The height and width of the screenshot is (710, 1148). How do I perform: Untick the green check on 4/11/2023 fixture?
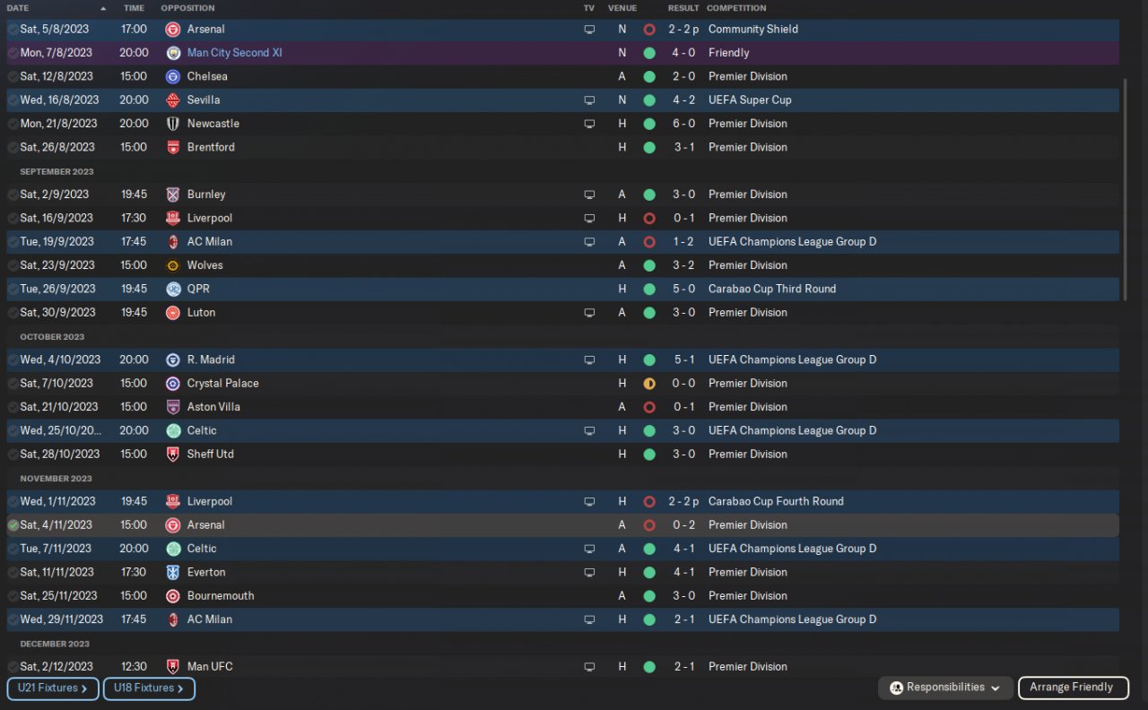click(13, 525)
